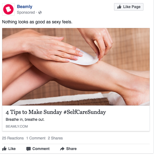This screenshot has height=155, width=154.
Task: Click the Sponsored label
Action: tap(26, 12)
